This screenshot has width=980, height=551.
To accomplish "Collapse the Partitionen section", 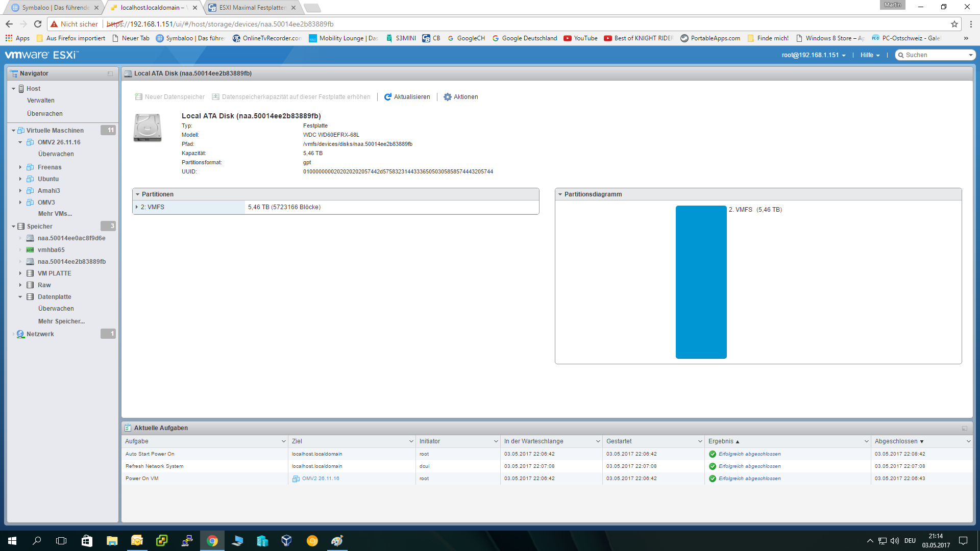I will point(137,194).
